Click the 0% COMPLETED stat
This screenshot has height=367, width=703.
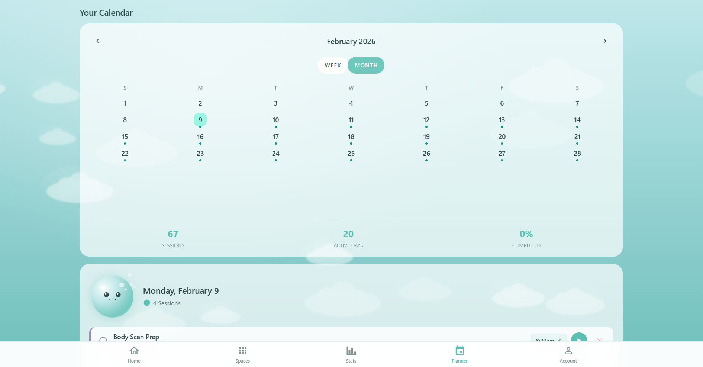(526, 238)
